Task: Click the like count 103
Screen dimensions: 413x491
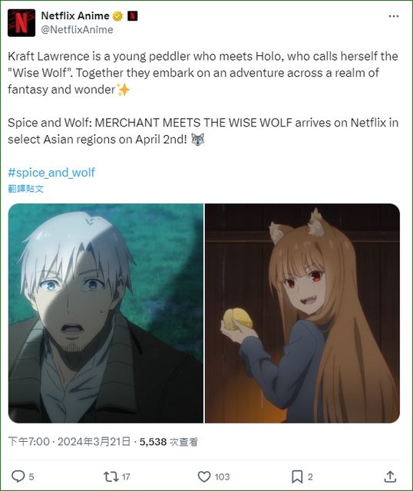Action: (x=222, y=477)
